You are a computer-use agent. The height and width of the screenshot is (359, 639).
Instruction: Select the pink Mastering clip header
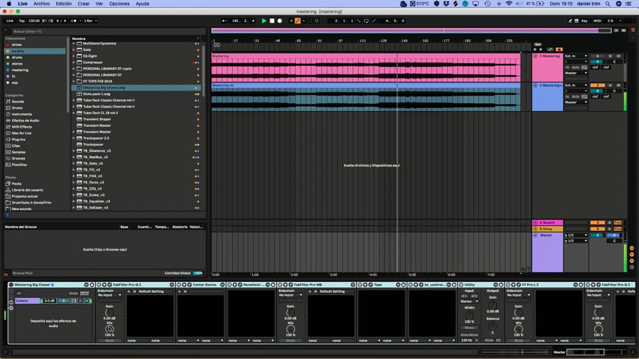pyautogui.click(x=365, y=56)
